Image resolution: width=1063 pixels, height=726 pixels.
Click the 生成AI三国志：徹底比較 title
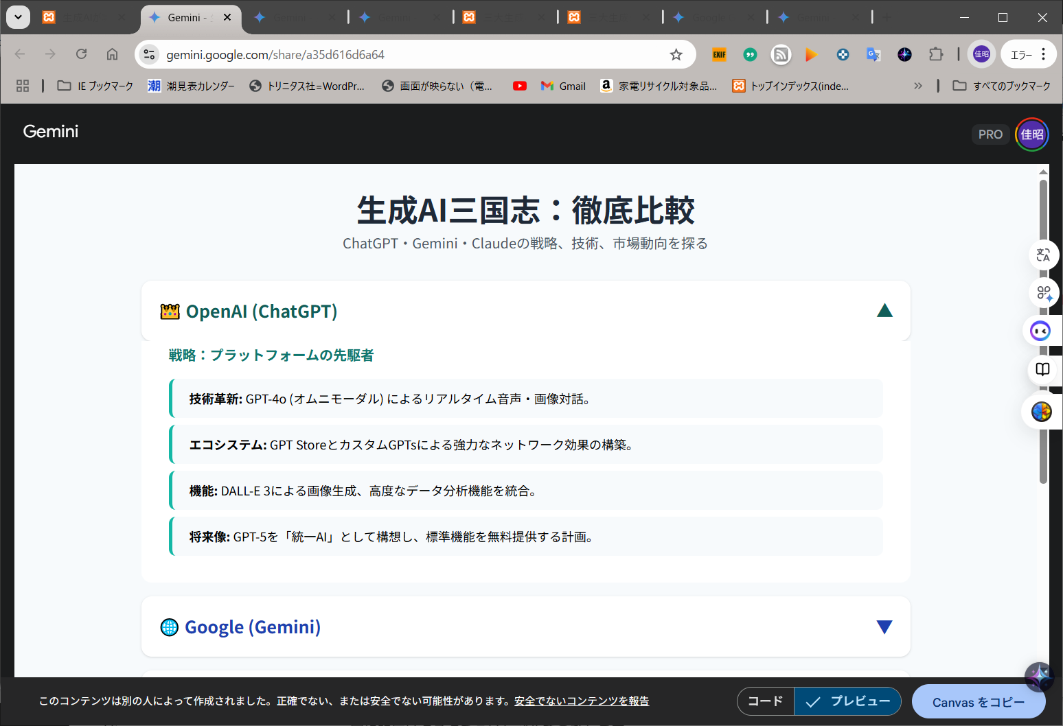coord(526,210)
